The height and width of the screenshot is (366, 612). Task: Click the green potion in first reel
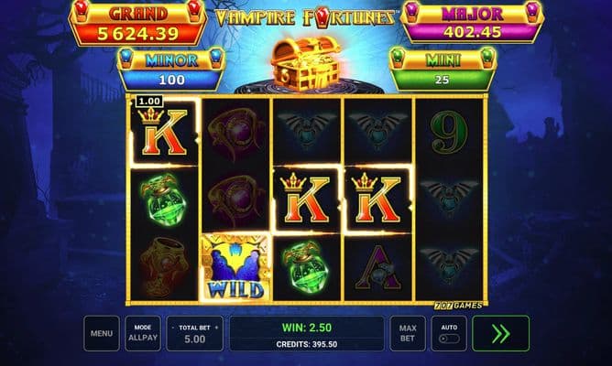[164, 199]
